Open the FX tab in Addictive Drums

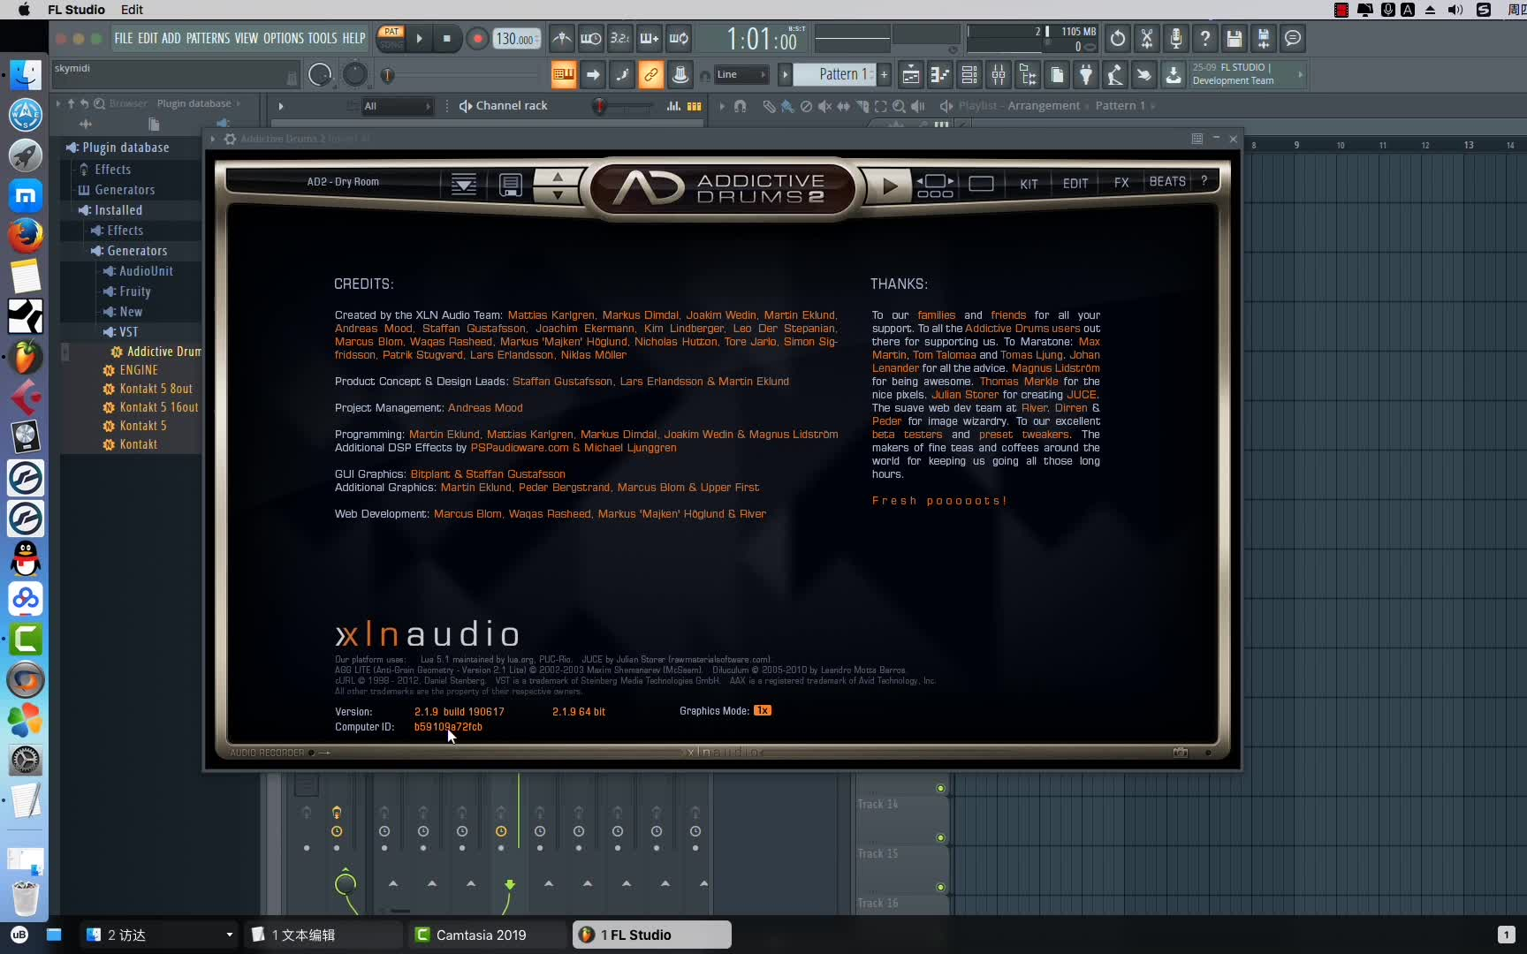1121,183
